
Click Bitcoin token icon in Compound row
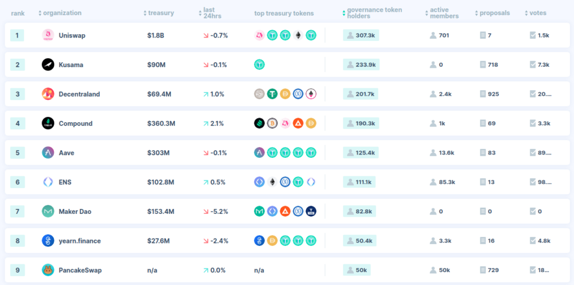coord(272,123)
